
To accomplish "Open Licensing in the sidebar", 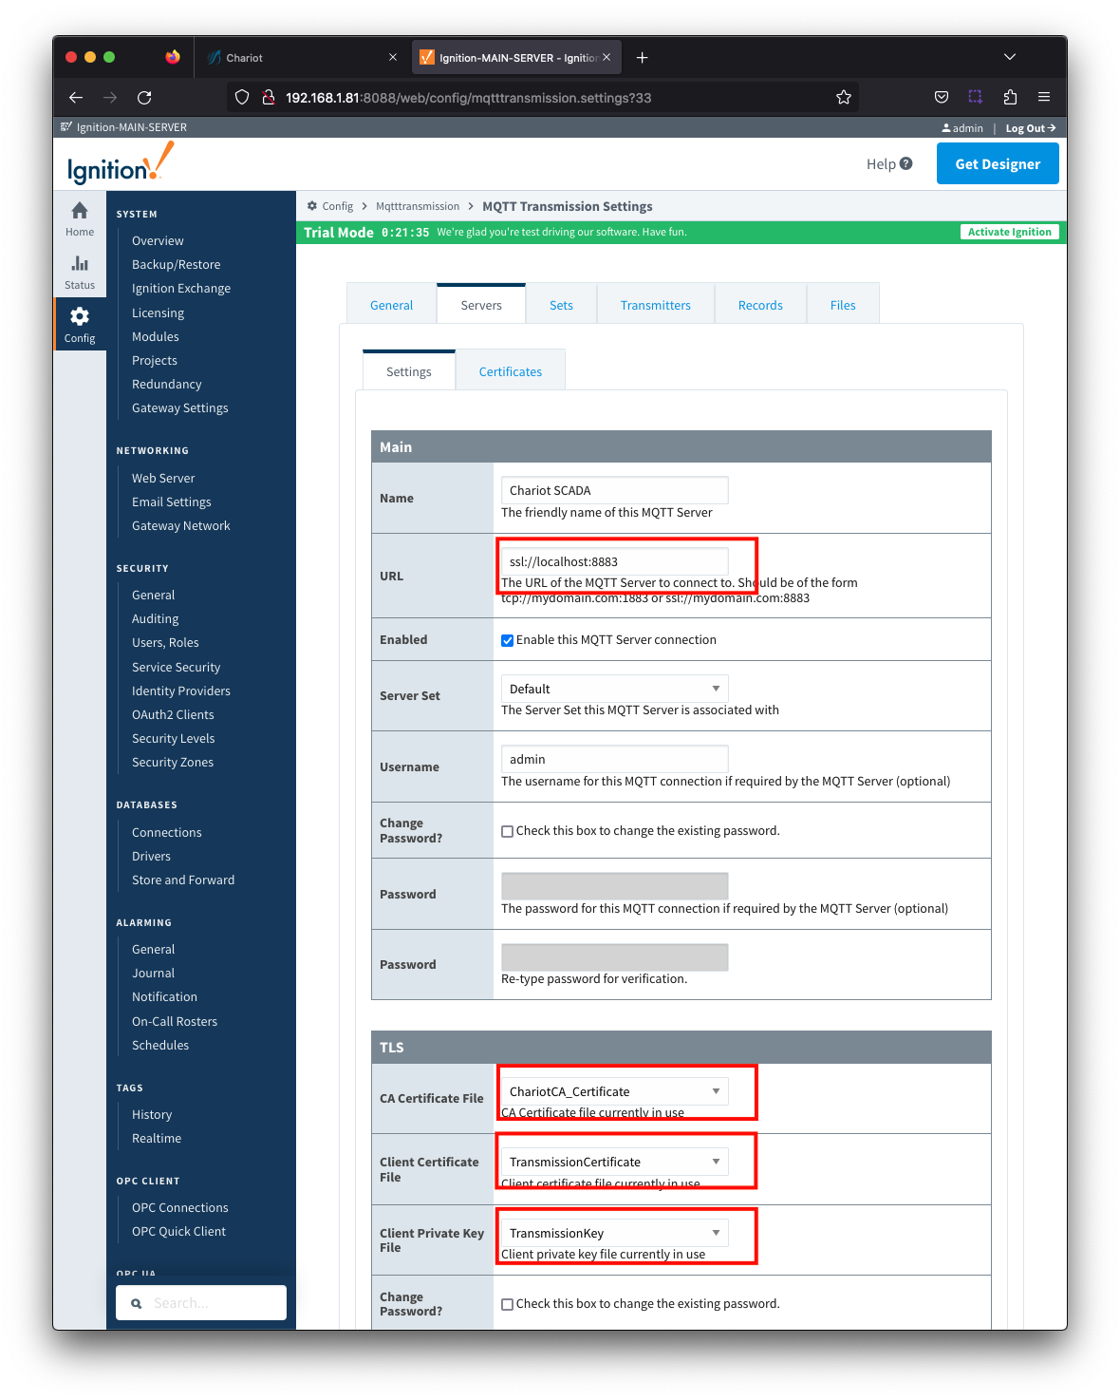I will [159, 313].
